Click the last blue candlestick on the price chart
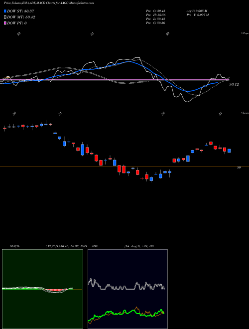The width and height of the screenshot is (249, 329). tap(229, 151)
